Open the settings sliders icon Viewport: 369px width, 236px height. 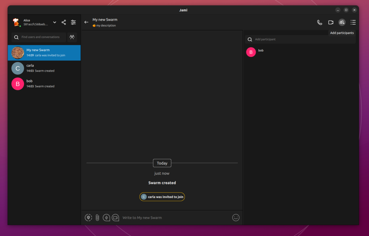click(73, 22)
